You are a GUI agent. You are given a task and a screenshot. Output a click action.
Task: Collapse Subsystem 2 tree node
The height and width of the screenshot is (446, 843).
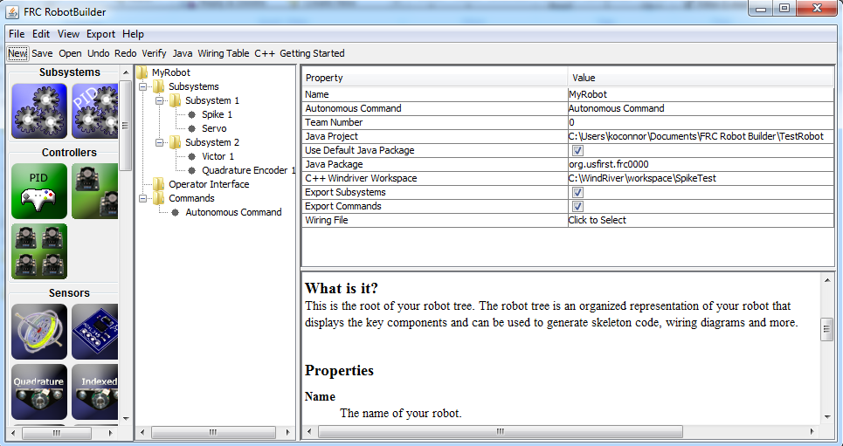159,142
